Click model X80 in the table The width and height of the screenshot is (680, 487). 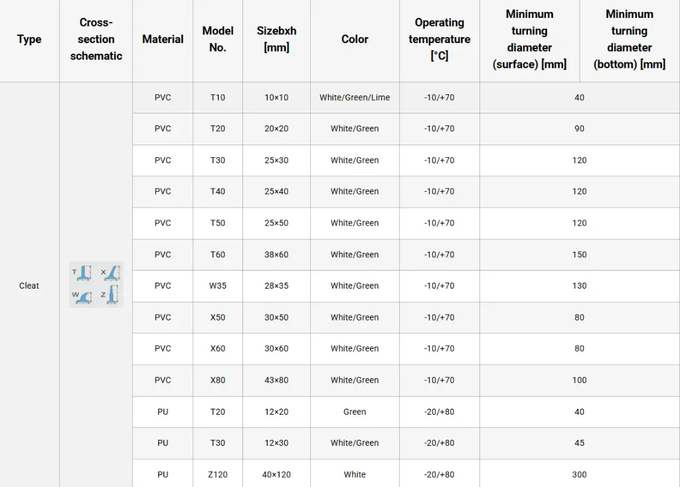218,380
